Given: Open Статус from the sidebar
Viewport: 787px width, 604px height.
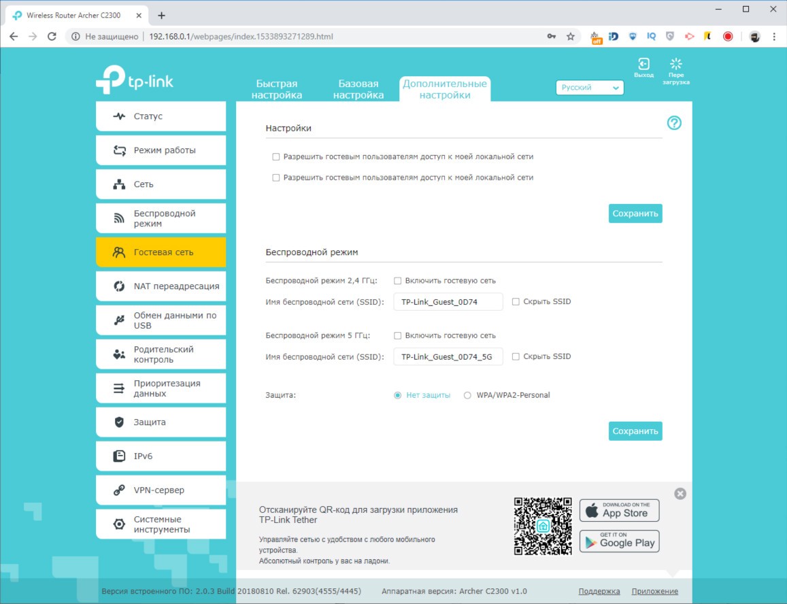Looking at the screenshot, I should (161, 116).
